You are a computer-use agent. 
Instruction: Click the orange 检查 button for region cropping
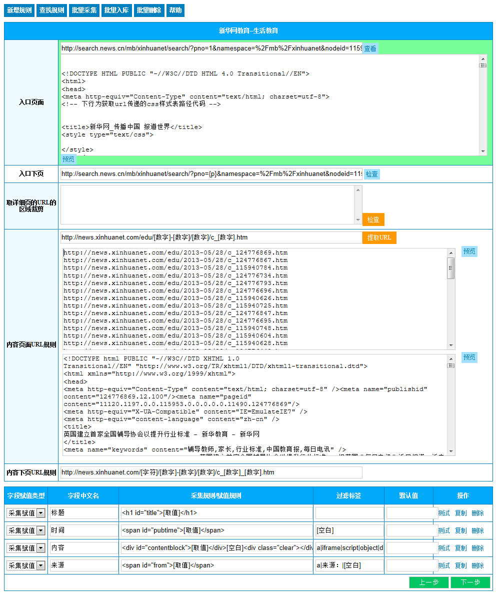373,219
